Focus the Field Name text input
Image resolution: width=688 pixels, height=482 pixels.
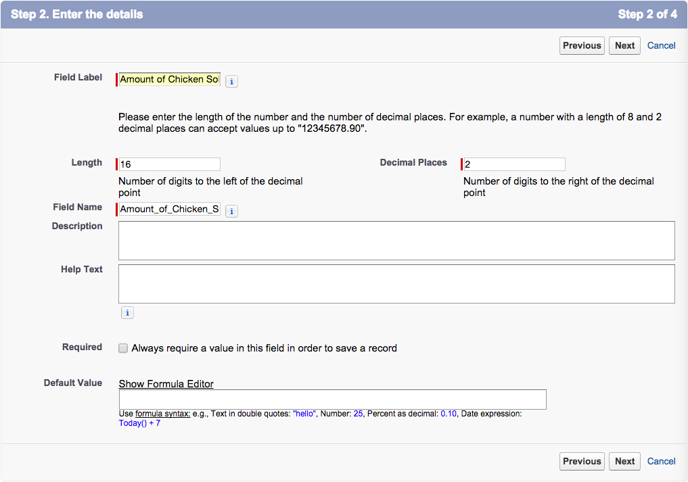tap(169, 209)
